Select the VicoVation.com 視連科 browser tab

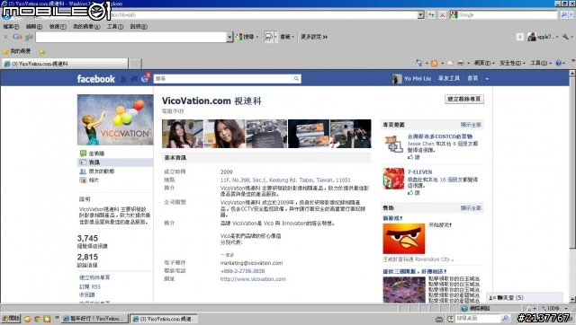click(x=66, y=64)
